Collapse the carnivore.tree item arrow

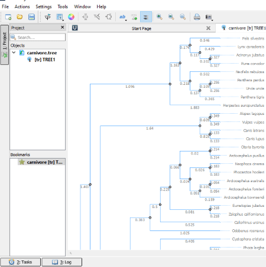pyautogui.click(x=14, y=52)
